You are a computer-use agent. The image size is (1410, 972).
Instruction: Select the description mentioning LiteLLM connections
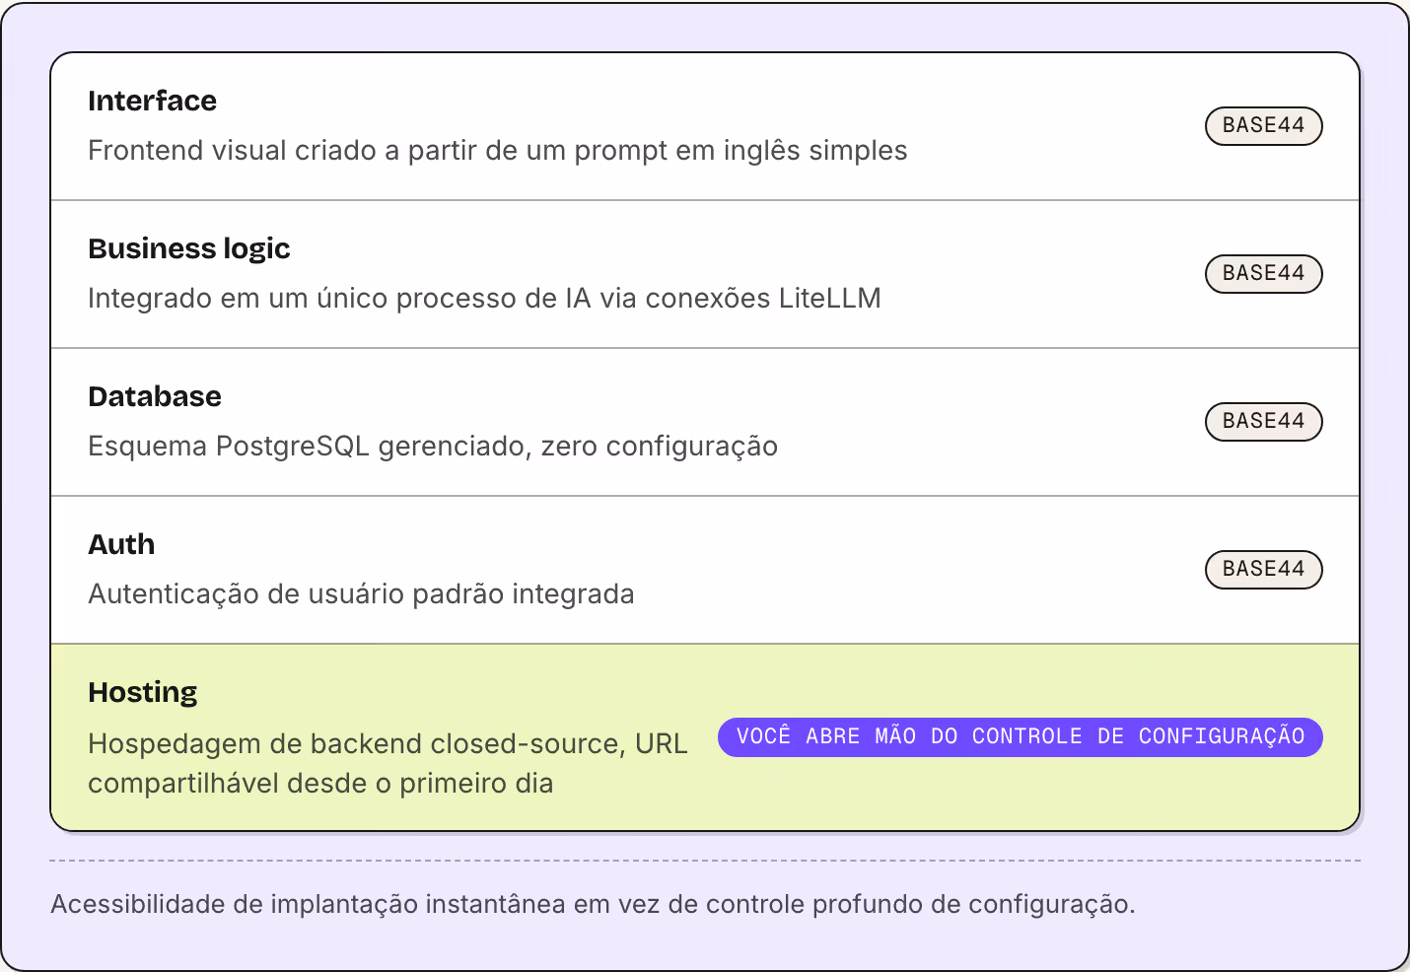click(x=484, y=299)
